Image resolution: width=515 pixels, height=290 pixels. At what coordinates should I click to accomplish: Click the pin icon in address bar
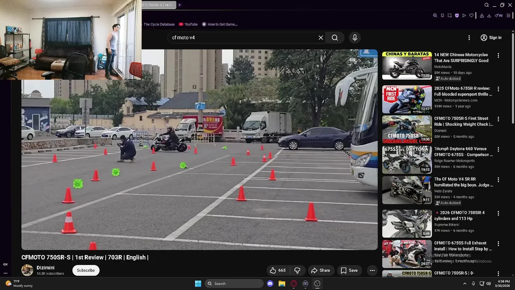(442, 15)
